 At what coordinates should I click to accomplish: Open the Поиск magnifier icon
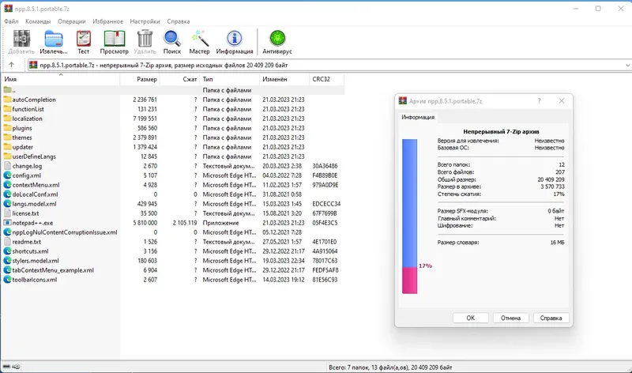[172, 39]
